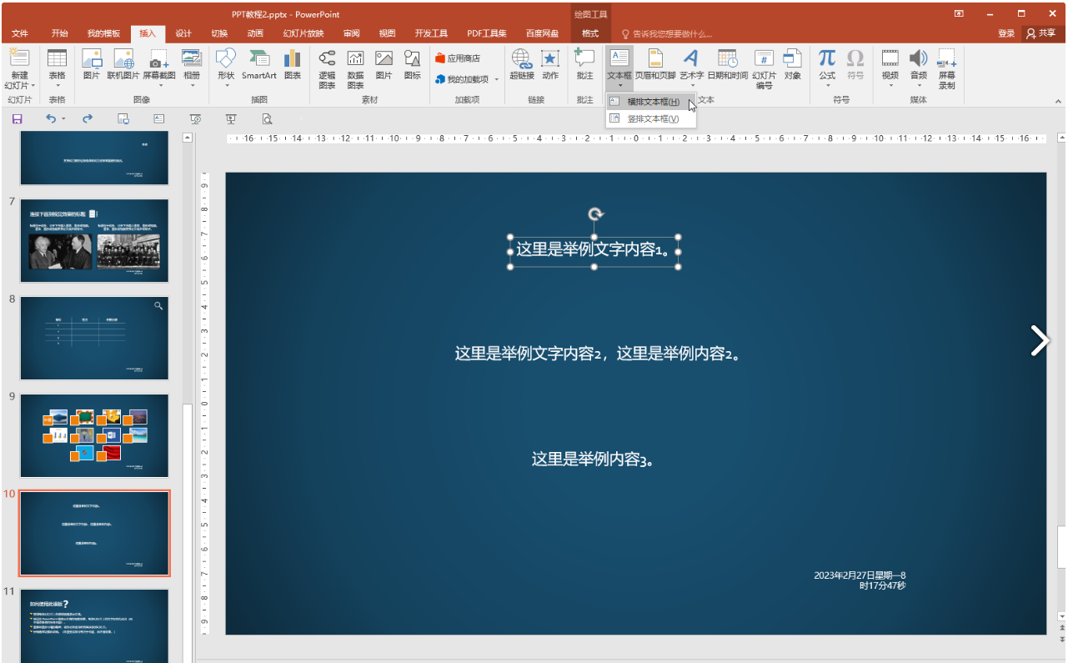The image size is (1068, 663).
Task: Open the 文本框 text box dropdown
Action: point(619,68)
